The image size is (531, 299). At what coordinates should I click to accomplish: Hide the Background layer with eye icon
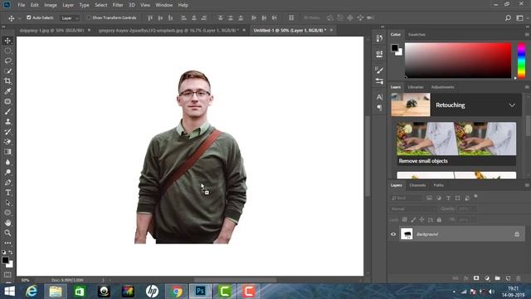[393, 234]
